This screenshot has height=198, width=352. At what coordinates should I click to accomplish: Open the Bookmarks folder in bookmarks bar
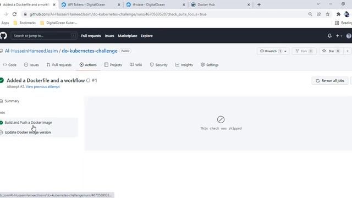point(24,23)
